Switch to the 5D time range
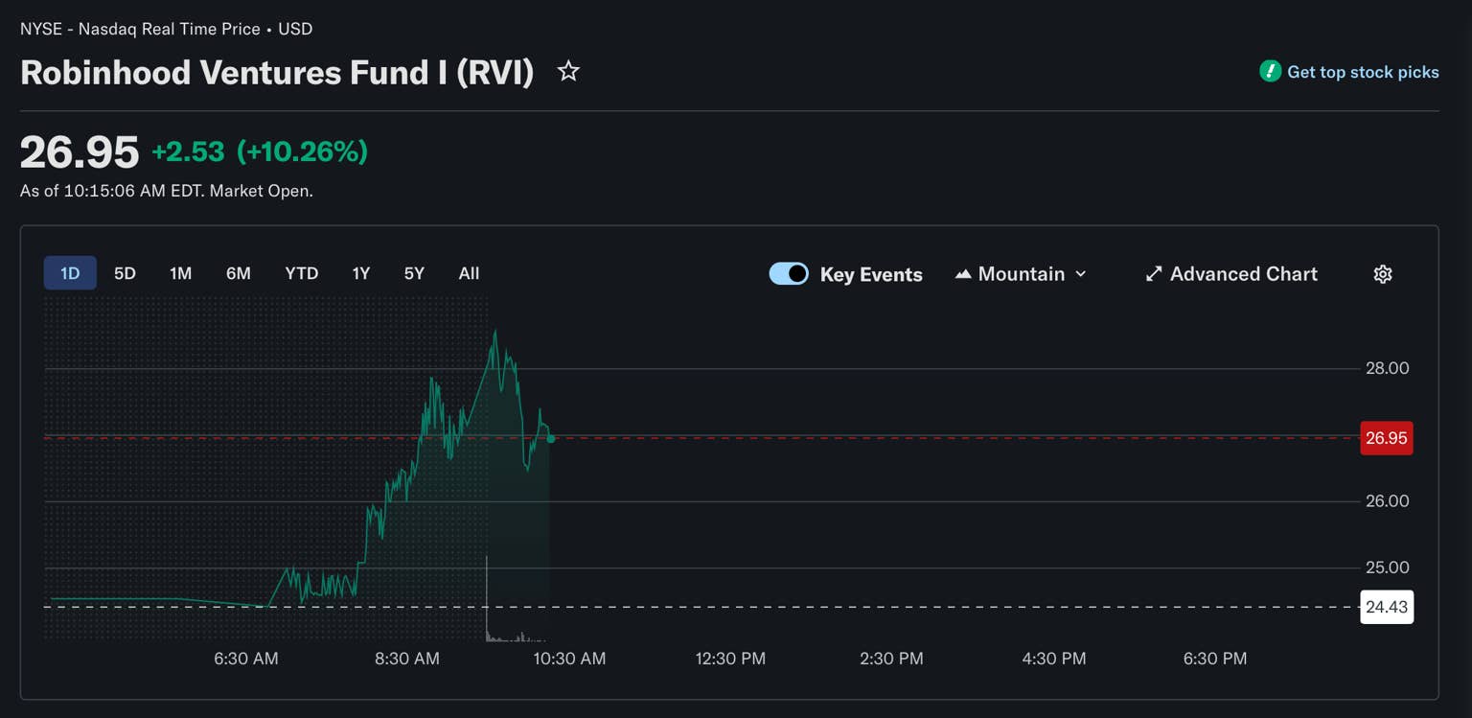Image resolution: width=1472 pixels, height=718 pixels. 125,273
